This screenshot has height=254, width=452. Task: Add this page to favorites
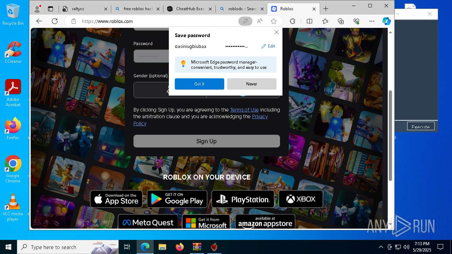274,21
